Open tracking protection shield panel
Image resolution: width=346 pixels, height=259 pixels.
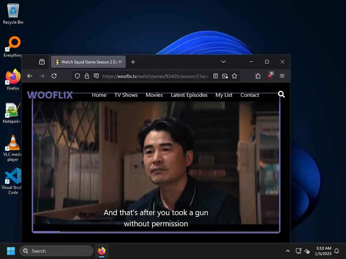click(77, 76)
